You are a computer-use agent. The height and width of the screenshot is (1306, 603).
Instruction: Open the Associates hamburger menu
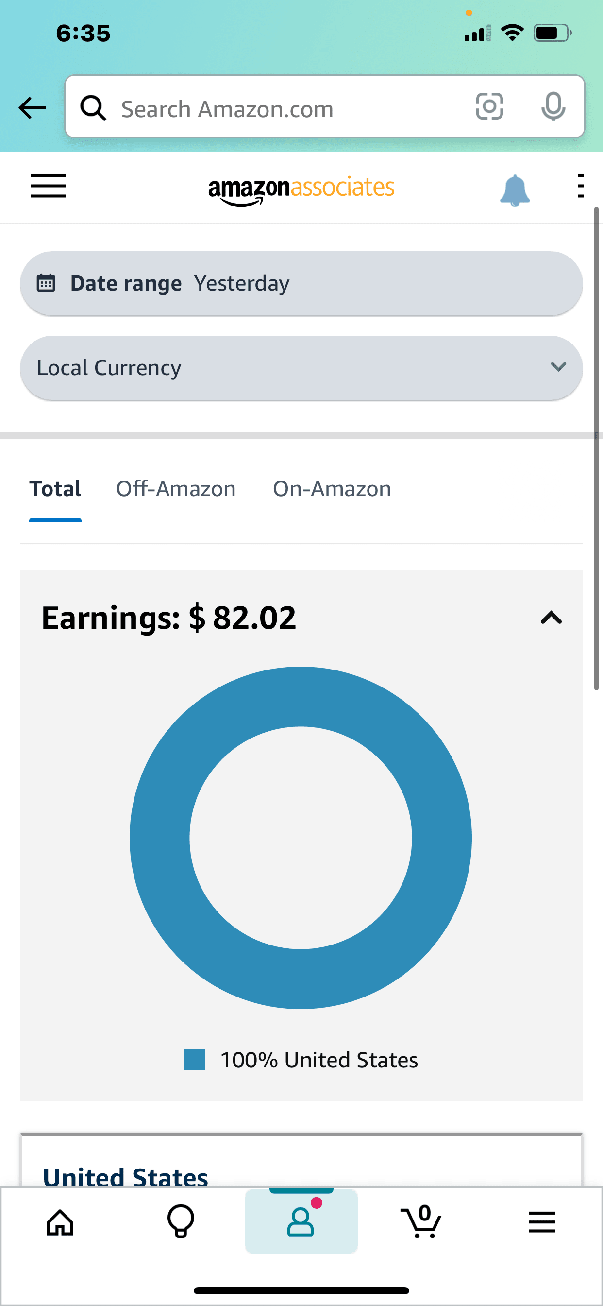48,186
